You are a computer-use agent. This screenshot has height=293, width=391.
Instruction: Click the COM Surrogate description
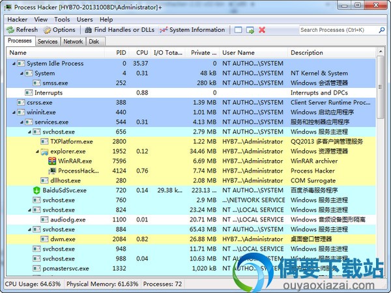click(x=313, y=180)
